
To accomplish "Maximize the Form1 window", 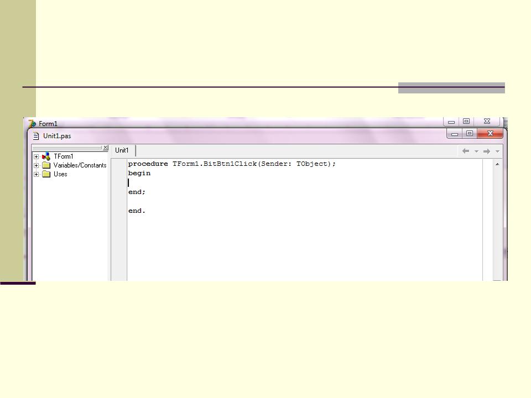I will pos(466,121).
